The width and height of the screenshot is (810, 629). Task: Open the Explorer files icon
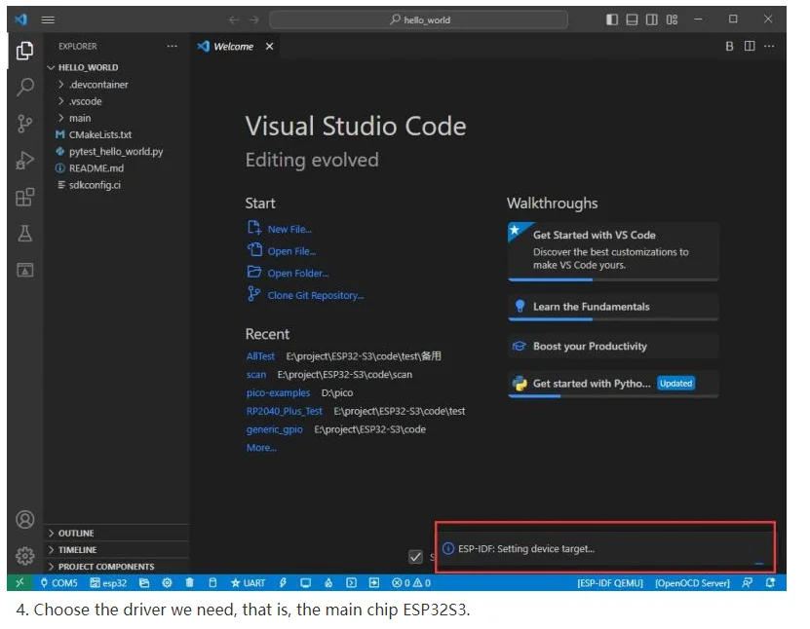point(24,51)
